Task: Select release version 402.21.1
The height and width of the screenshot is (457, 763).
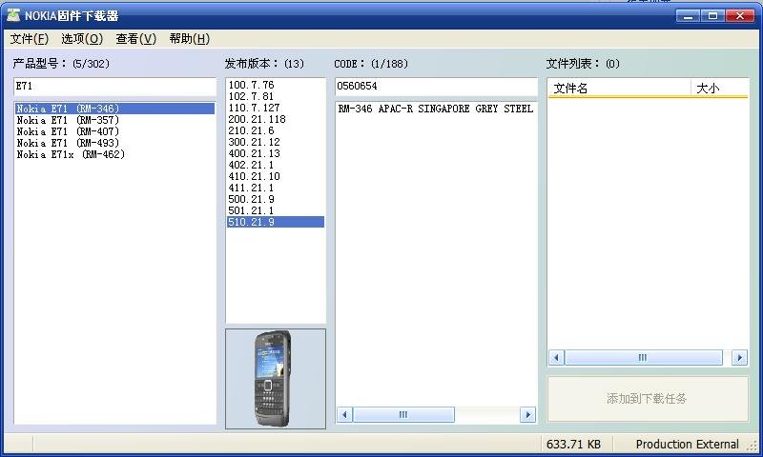Action: [276, 165]
